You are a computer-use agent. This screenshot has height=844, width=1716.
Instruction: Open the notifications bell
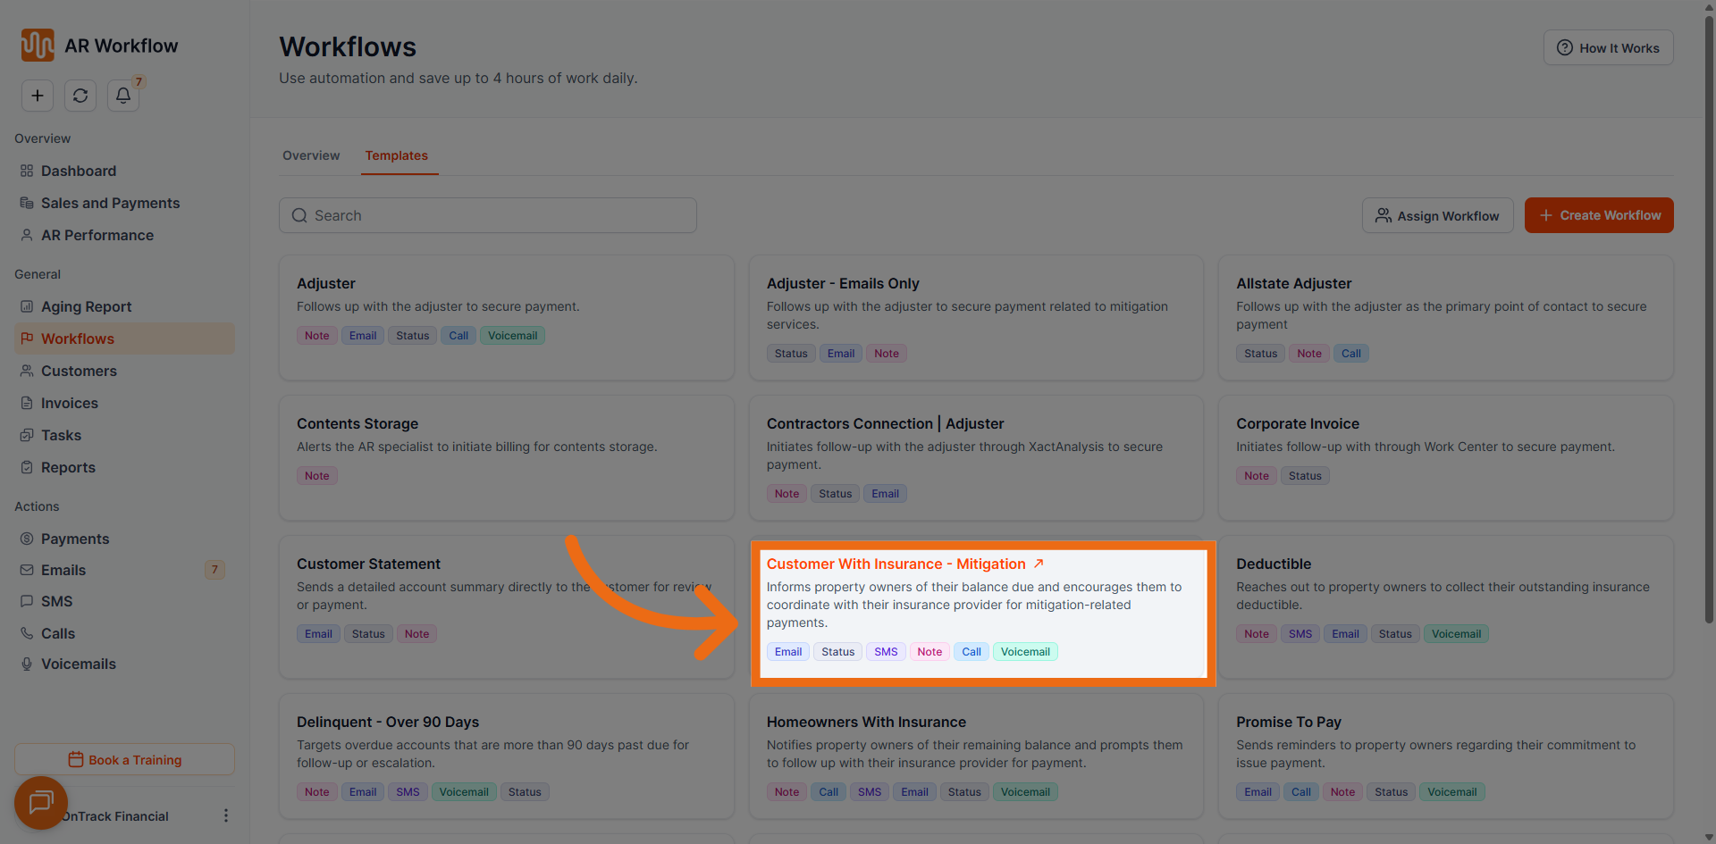point(123,96)
